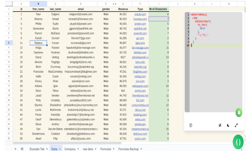Open the earthlink.net link
Screen dimensions: 251x151
tap(140, 29)
